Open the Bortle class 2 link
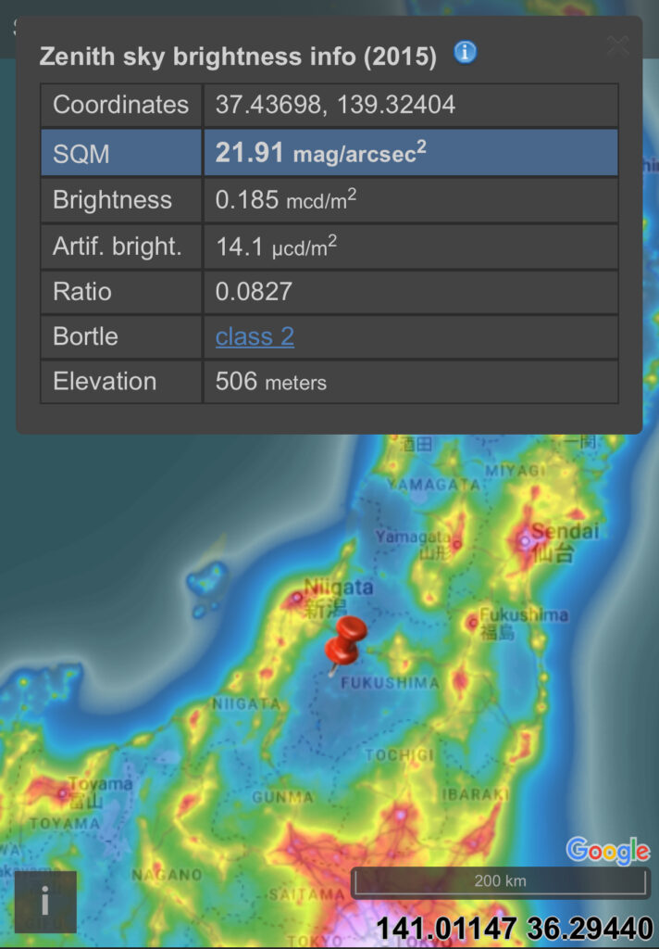 pyautogui.click(x=255, y=336)
